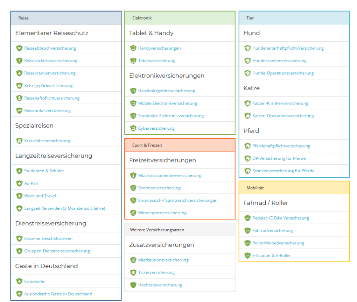Viewport: 357px width, 302px height.
Task: Click the dollar shield icon beside Reisehaftpflichtversicherung
Action: tap(19, 98)
